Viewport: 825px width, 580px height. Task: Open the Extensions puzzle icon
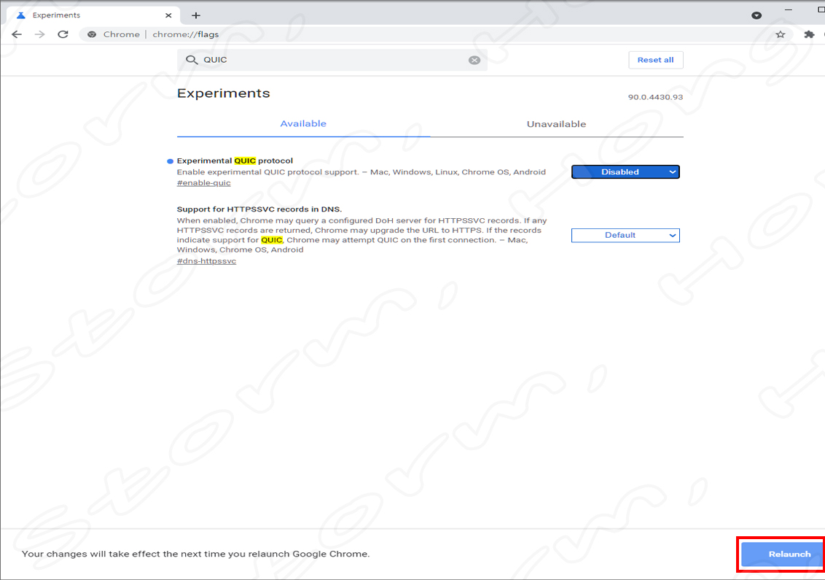coord(809,34)
